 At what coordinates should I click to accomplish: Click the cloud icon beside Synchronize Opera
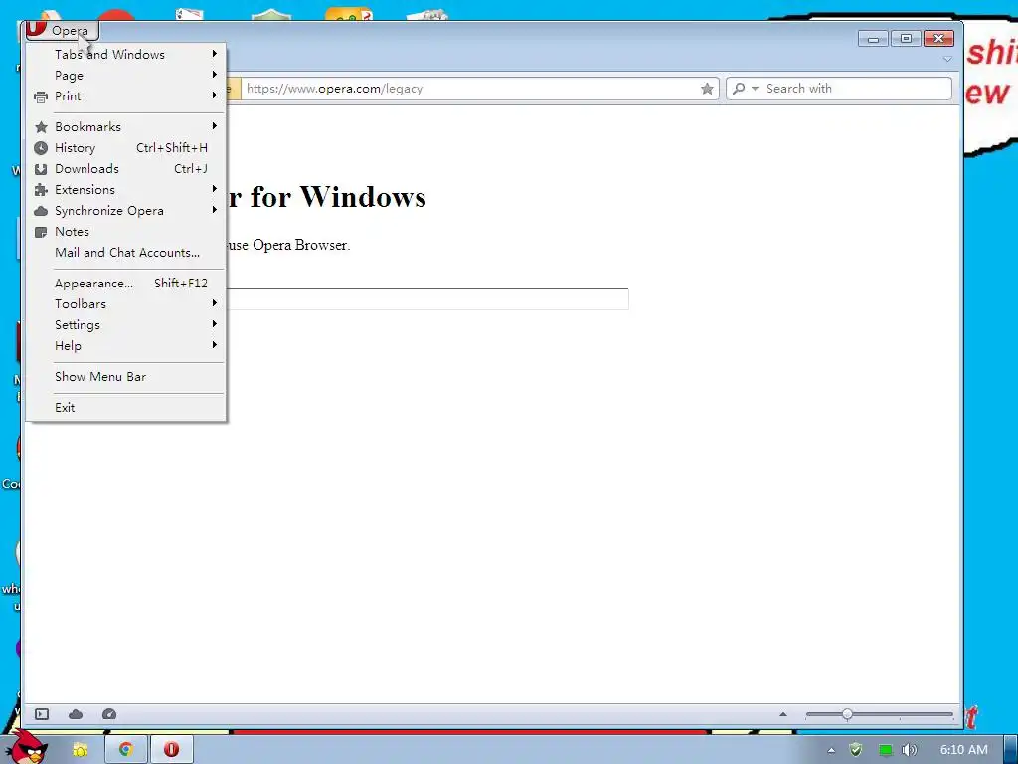(40, 211)
